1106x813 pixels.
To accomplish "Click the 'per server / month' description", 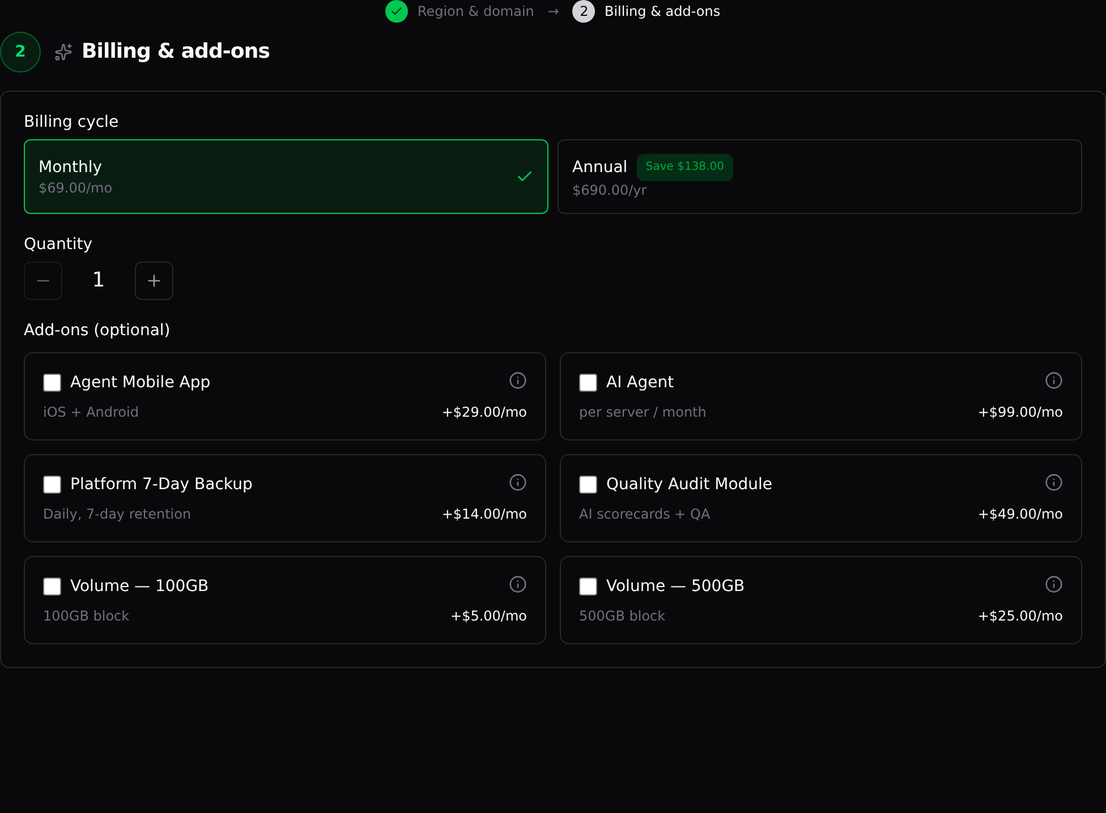I will pos(643,412).
